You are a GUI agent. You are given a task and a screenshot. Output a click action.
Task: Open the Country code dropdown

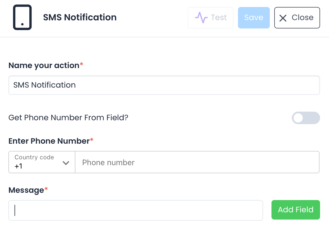coord(42,162)
